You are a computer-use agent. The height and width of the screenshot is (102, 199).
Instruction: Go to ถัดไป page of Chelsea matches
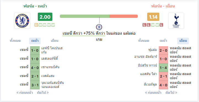pos(43,93)
